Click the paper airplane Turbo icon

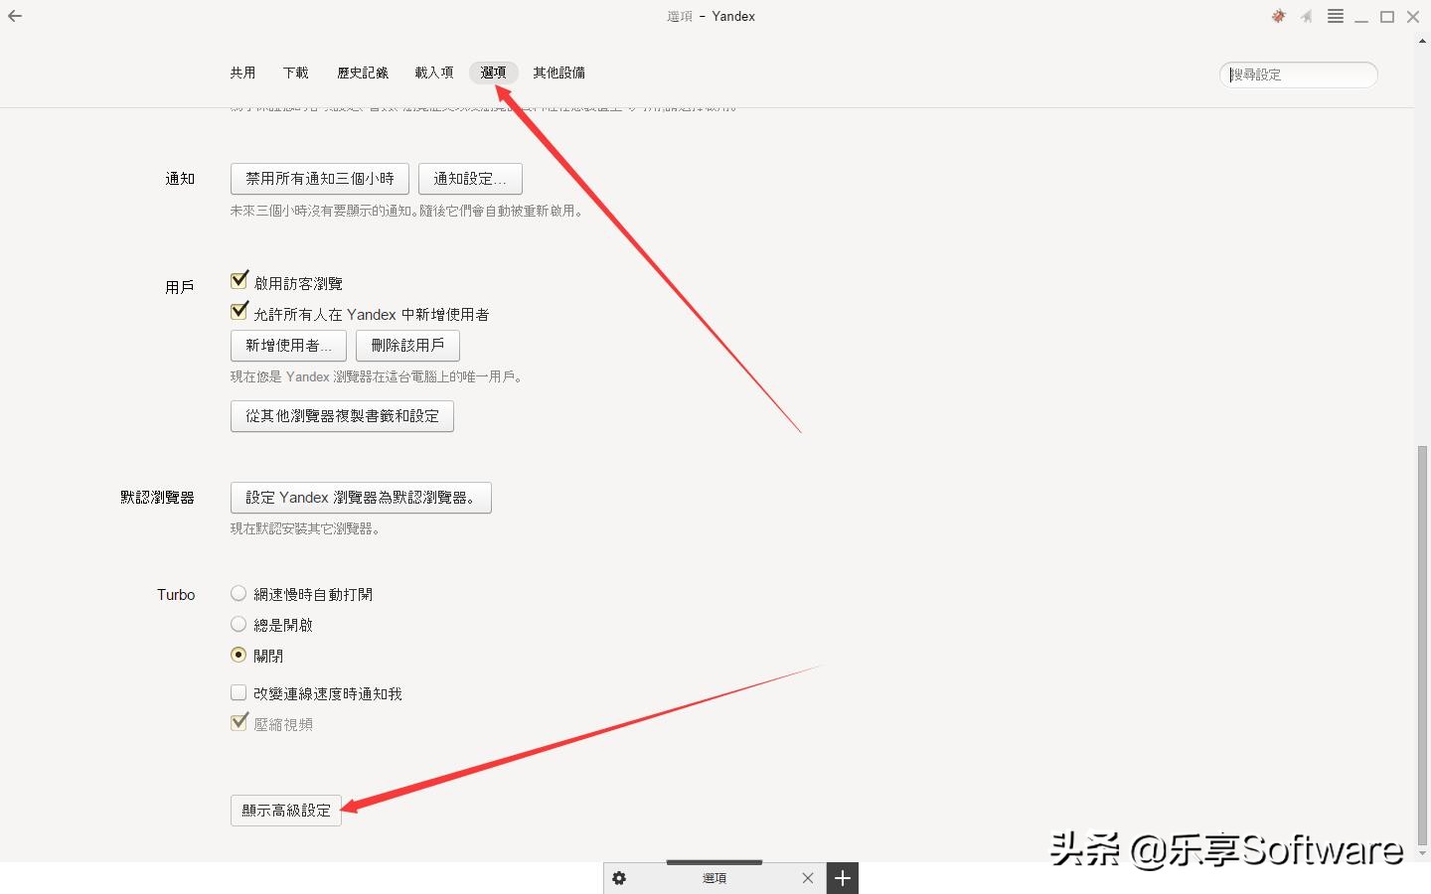(x=1307, y=16)
